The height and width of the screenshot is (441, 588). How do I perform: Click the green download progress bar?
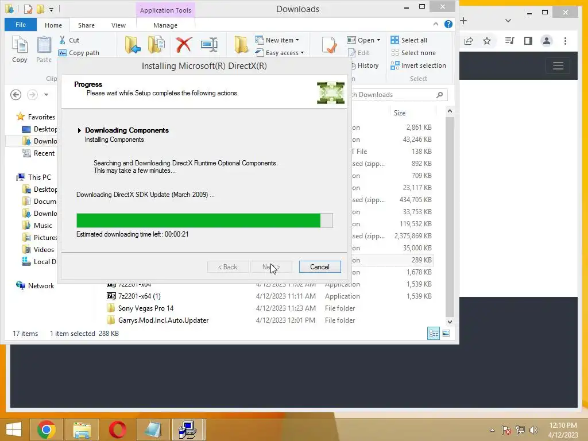click(204, 220)
